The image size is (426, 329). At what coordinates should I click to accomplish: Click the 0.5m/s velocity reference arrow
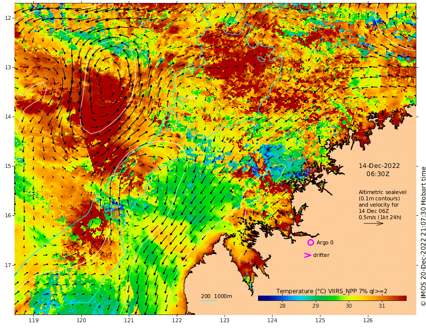tap(374, 224)
